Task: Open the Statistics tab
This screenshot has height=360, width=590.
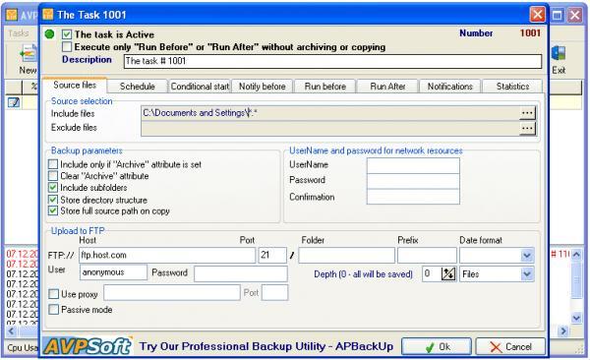Action: [512, 87]
